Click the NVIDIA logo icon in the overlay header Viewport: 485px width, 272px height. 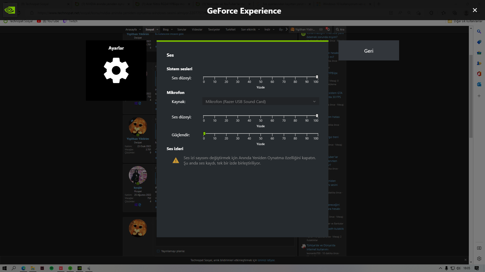(10, 10)
